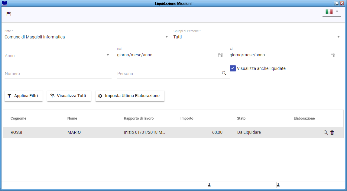Image resolution: width=347 pixels, height=191 pixels.
Task: Open the Dal date calendar picker
Action: 220,55
